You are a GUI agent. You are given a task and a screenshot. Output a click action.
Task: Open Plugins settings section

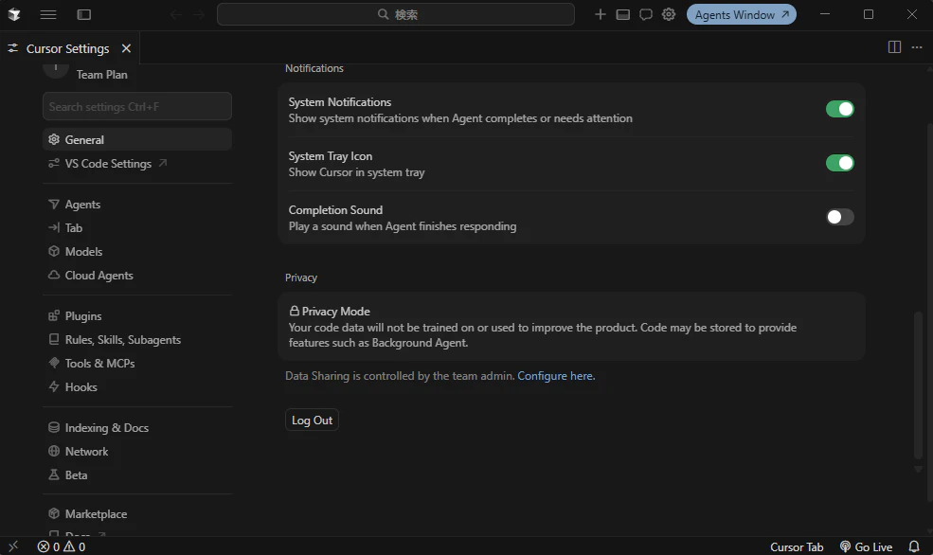[x=137, y=316]
